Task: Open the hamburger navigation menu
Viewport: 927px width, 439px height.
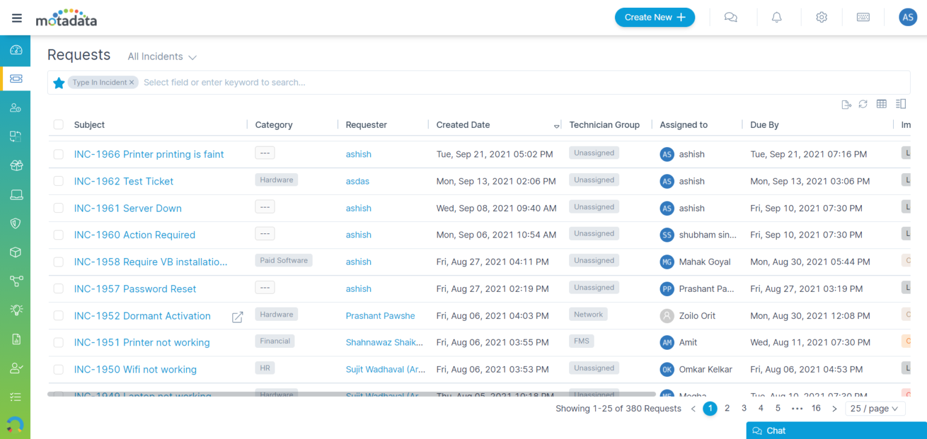Action: [17, 17]
